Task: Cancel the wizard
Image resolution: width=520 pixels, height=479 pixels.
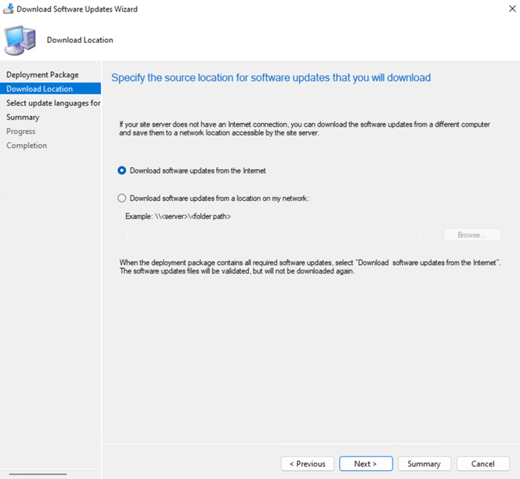Action: (483, 464)
